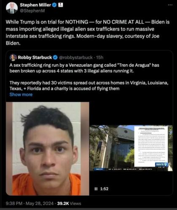This screenshot has width=177, height=210.
Task: Open the 9:38 PM May 28, 2024 timestamp
Action: [29, 203]
